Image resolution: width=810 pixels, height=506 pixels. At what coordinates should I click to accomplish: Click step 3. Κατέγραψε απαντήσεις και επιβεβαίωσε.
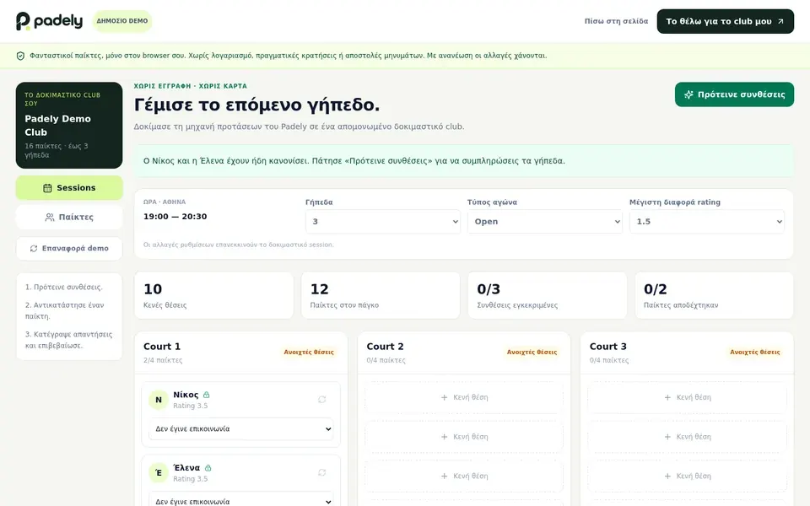coord(68,340)
